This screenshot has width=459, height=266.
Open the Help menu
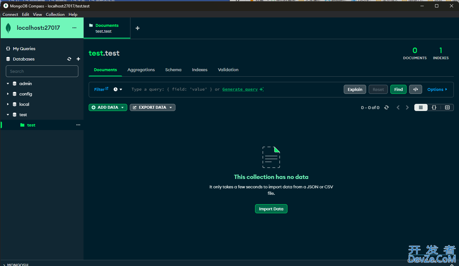[73, 14]
